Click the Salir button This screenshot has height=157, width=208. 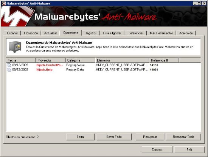[189, 150]
